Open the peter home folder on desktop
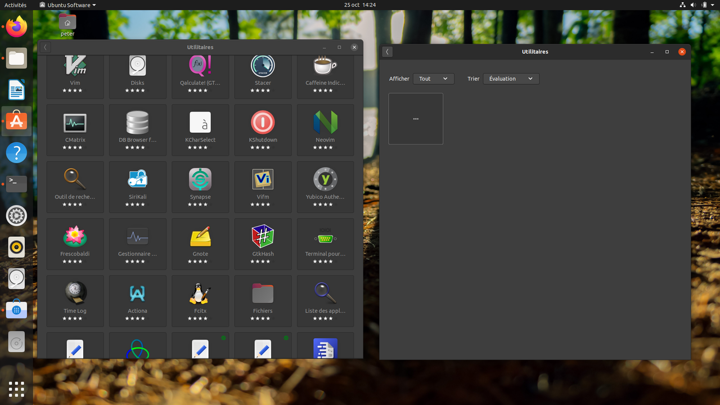 coord(67,25)
